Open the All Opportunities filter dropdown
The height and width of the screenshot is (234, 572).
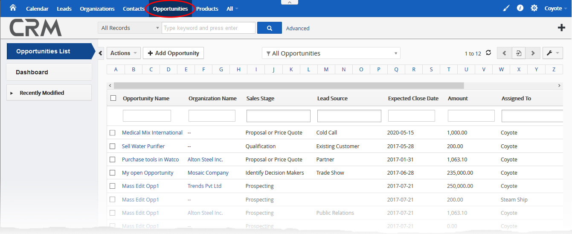[331, 53]
